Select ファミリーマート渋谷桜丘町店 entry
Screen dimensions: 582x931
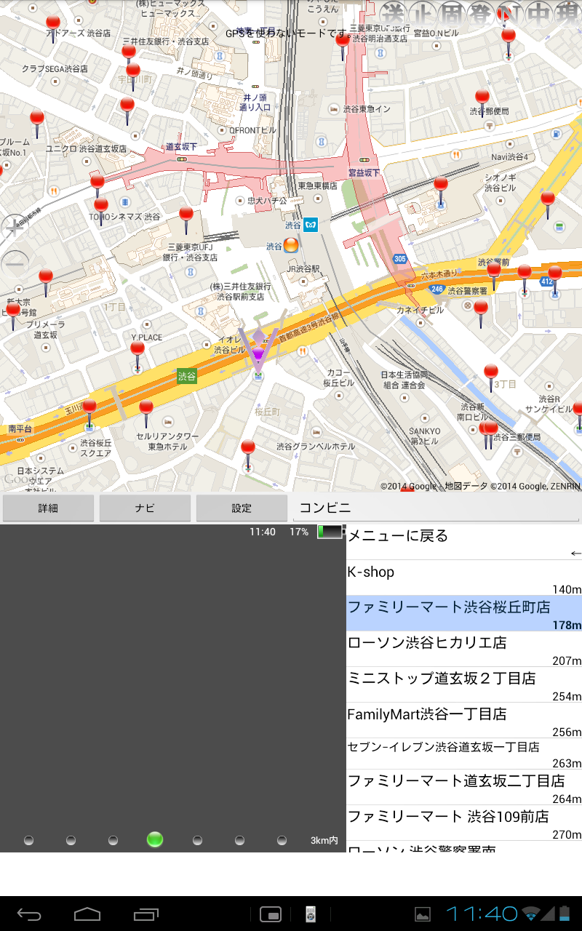(464, 614)
